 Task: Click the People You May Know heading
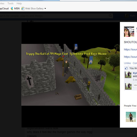point(130,106)
